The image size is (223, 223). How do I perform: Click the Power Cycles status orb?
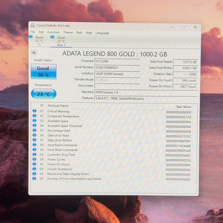34,159
